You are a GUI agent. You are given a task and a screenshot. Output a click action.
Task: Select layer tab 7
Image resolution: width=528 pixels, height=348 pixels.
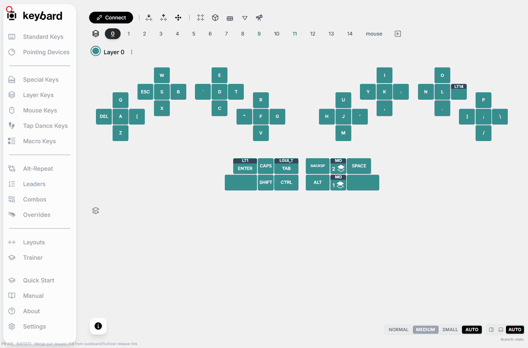click(x=226, y=34)
